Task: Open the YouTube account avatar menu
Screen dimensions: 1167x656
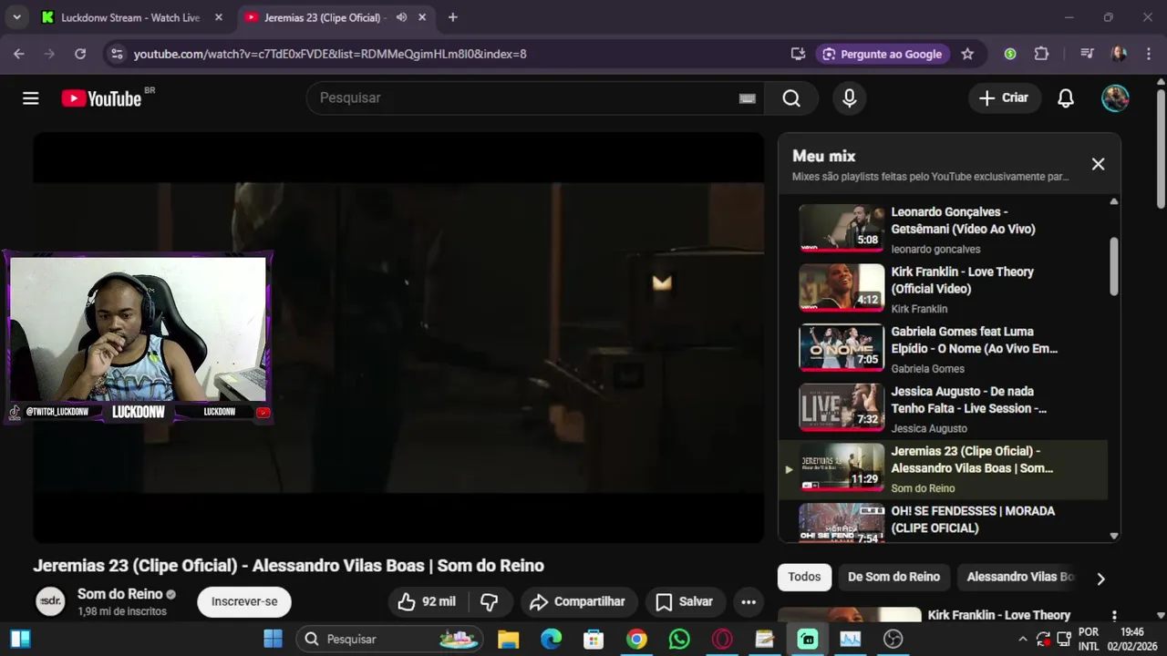Action: [1115, 98]
